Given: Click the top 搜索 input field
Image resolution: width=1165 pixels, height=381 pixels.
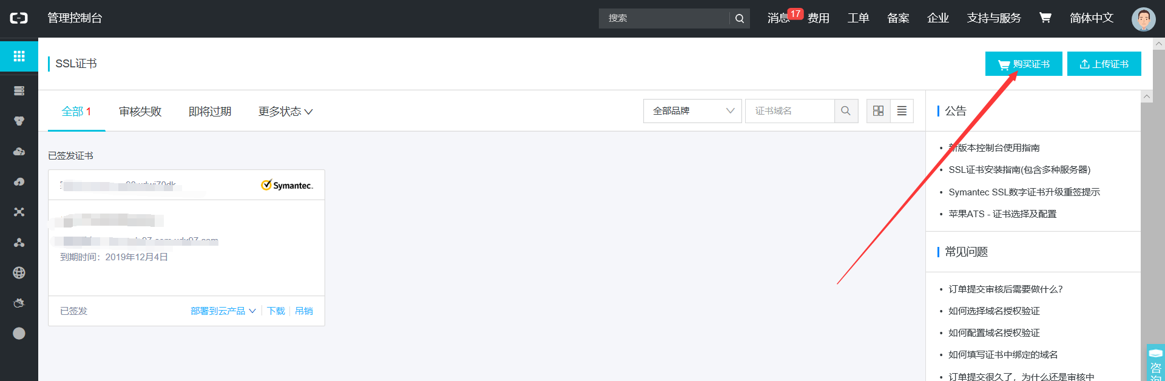Looking at the screenshot, I should click(x=664, y=18).
